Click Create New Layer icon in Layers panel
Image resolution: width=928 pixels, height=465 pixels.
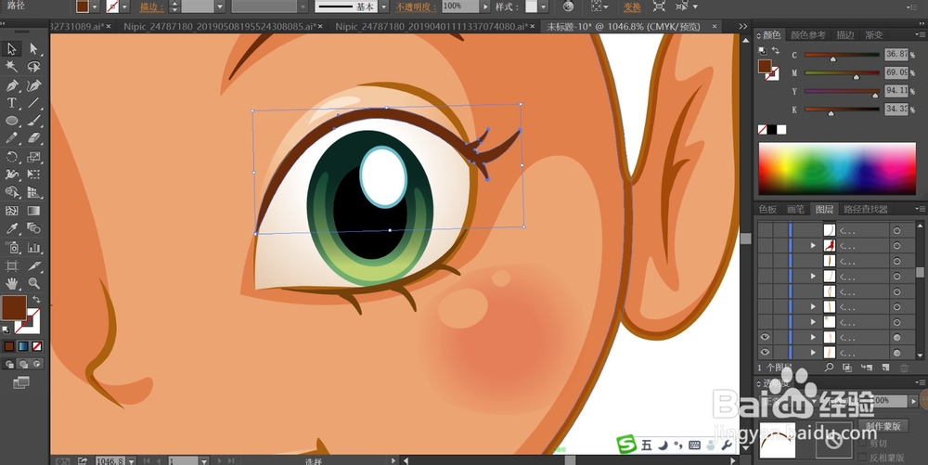coord(885,368)
